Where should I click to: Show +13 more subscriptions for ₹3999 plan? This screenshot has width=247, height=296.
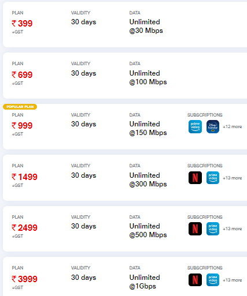coord(233,280)
